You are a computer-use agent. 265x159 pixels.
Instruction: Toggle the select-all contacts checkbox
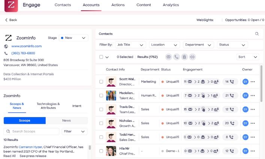(x=101, y=57)
